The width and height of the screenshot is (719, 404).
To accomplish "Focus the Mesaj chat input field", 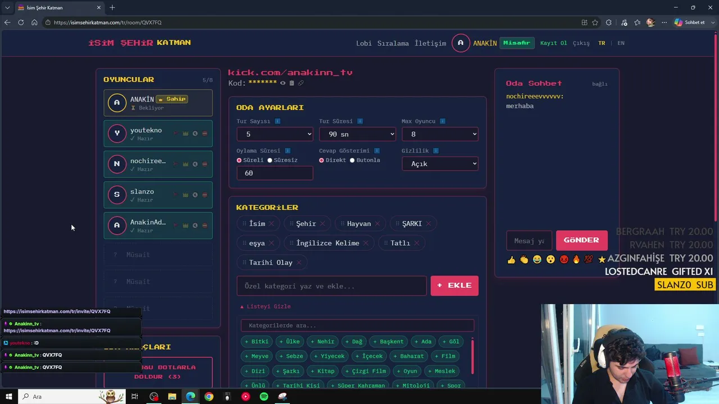I will point(529,241).
